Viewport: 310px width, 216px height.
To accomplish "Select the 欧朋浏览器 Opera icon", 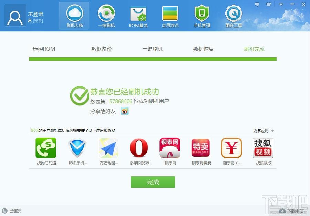I will click(139, 148).
